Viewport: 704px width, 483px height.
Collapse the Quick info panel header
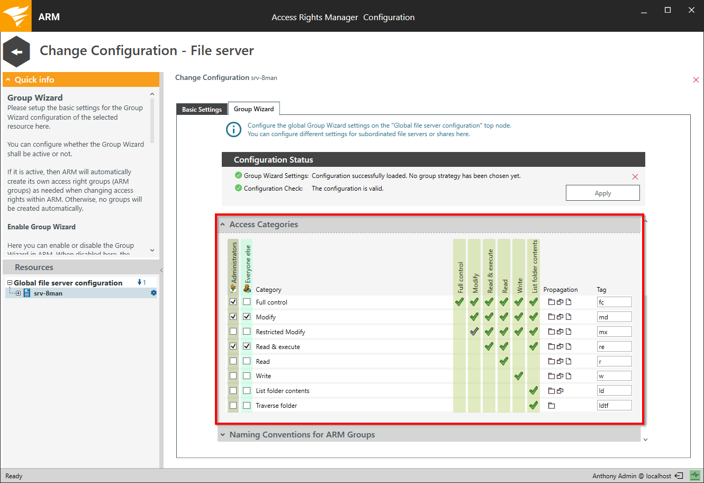tap(8, 80)
